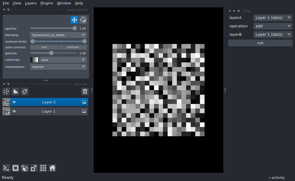Click the run button
The height and width of the screenshot is (181, 295).
click(260, 43)
